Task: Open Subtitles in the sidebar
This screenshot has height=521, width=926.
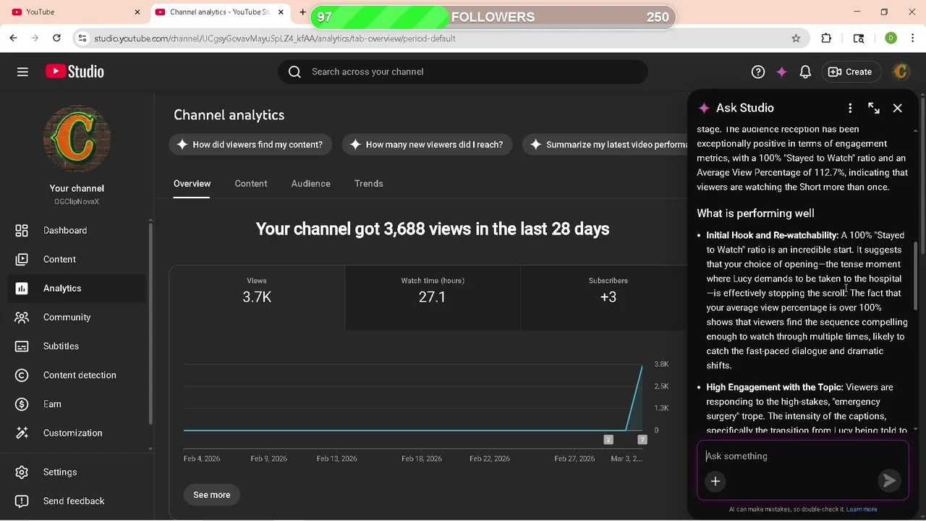Action: (x=77, y=346)
